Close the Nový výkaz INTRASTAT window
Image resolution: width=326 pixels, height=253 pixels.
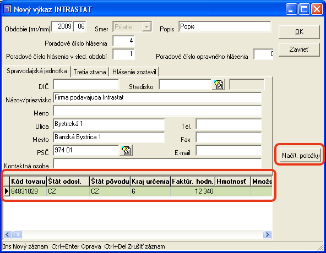coord(317,9)
